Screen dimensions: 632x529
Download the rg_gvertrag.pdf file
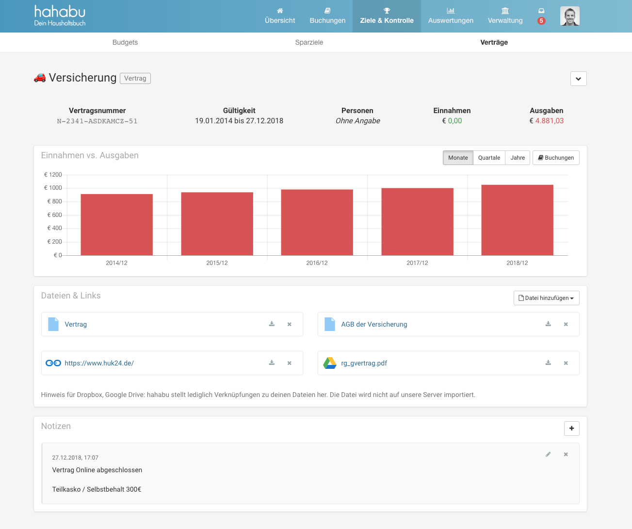pos(548,363)
